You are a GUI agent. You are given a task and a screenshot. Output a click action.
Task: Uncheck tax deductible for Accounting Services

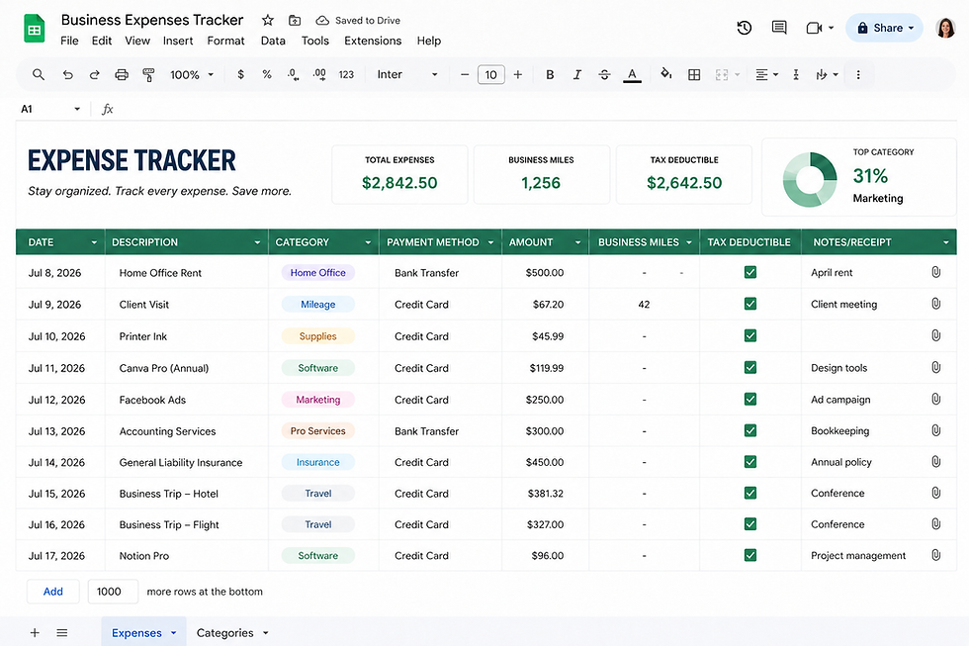tap(750, 430)
